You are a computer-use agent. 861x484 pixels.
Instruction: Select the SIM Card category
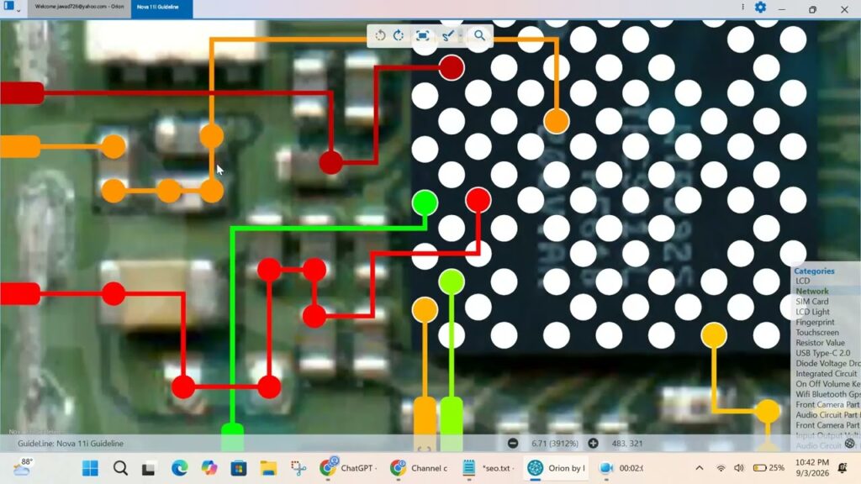click(x=811, y=302)
